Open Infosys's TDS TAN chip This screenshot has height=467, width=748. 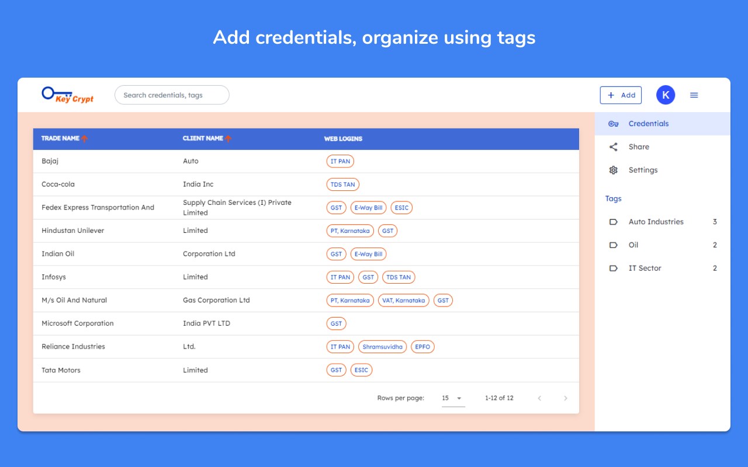pos(399,278)
